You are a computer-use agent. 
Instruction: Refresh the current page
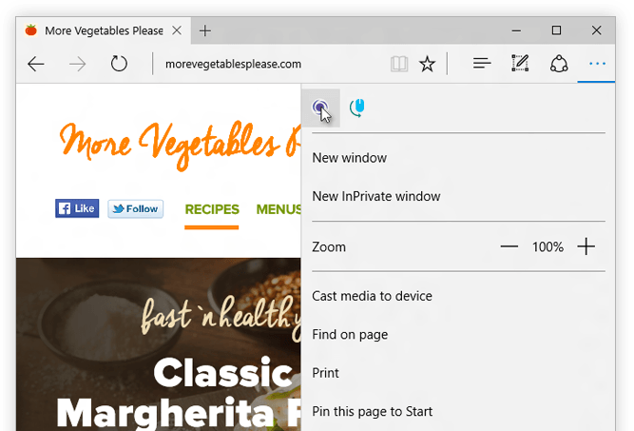119,64
